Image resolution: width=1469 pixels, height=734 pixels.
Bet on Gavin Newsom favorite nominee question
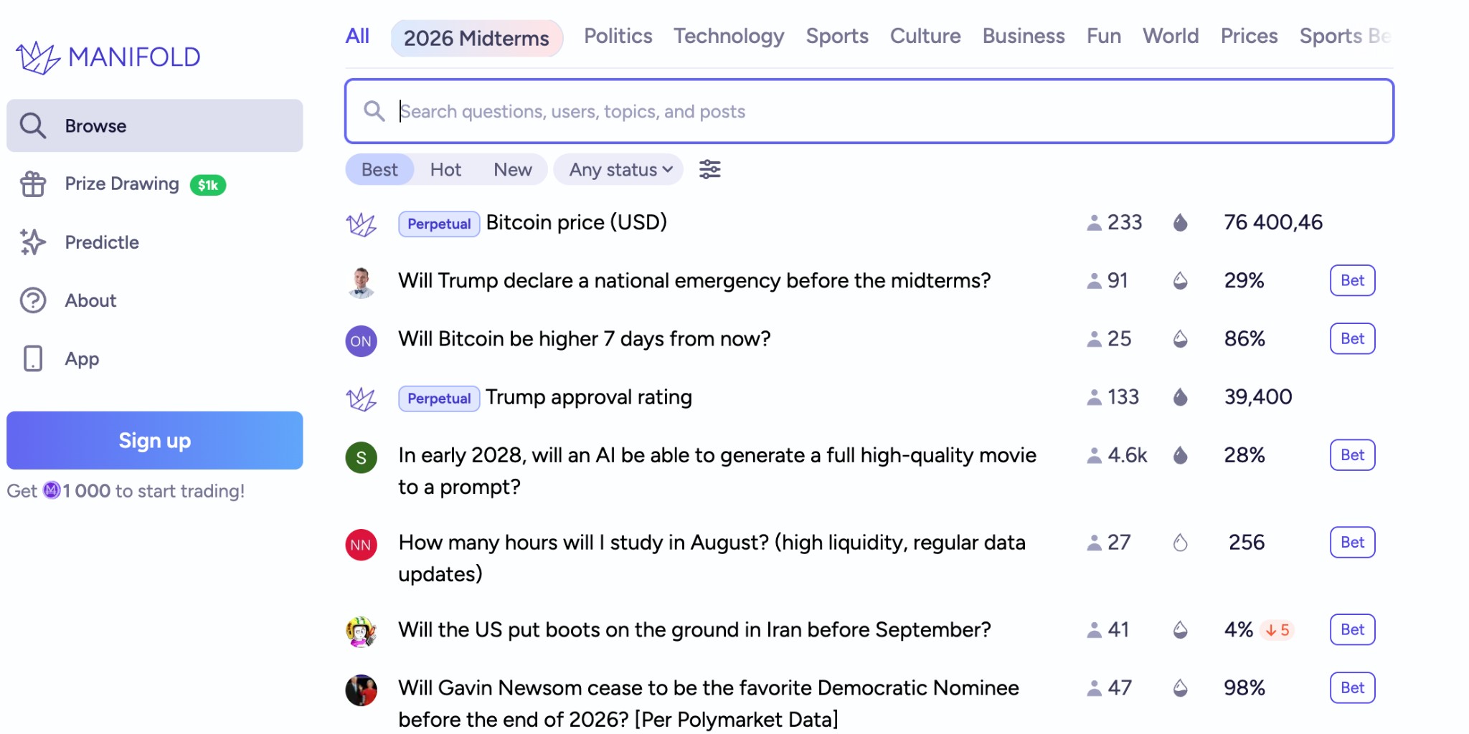click(x=1352, y=688)
